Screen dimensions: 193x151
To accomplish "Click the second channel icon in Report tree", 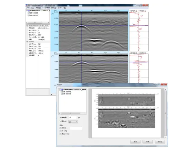I will click(x=64, y=94).
